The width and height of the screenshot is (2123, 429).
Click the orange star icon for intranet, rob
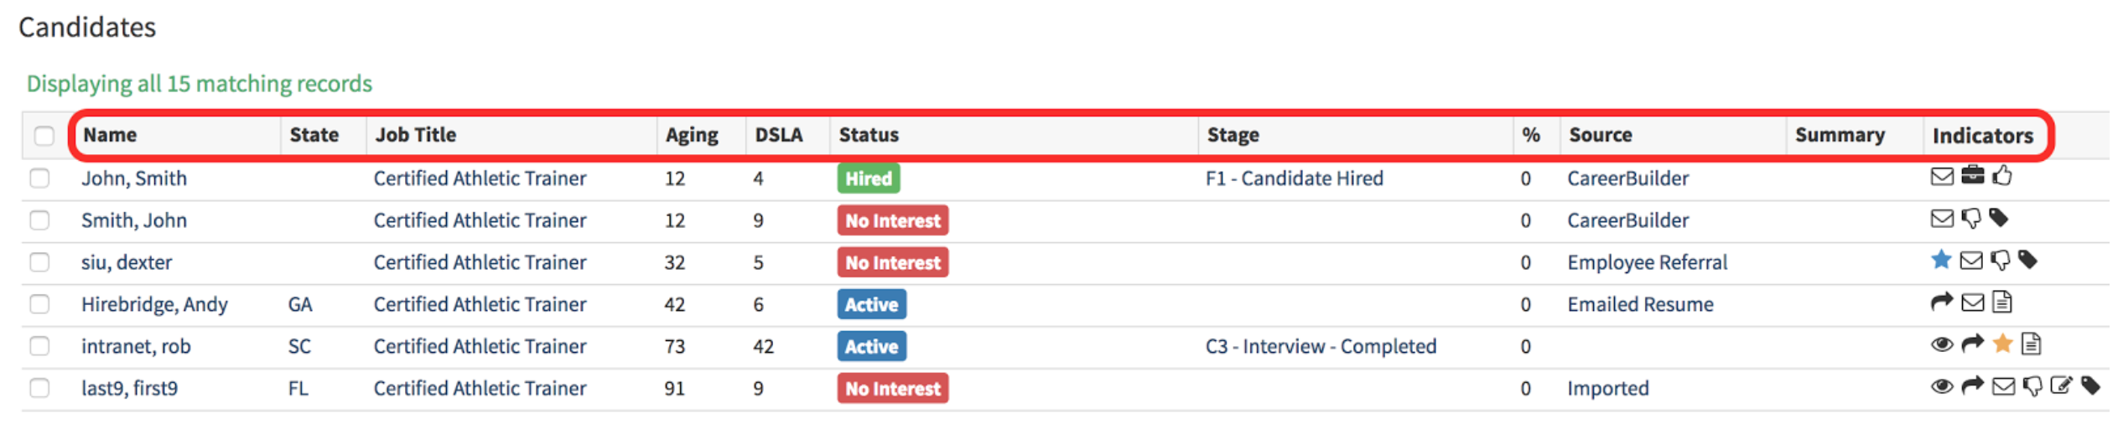point(2002,344)
